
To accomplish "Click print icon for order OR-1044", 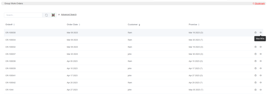I will [x=256, y=90].
